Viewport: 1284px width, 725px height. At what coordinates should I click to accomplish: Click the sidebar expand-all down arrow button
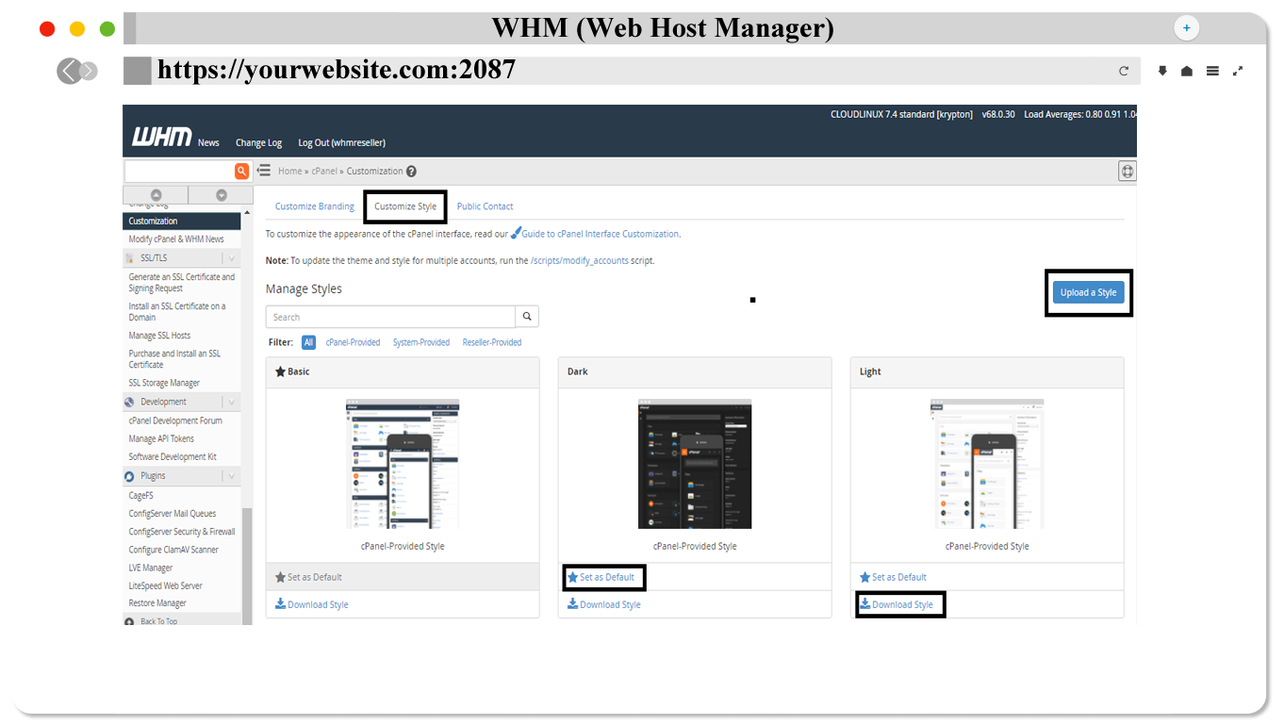[222, 195]
